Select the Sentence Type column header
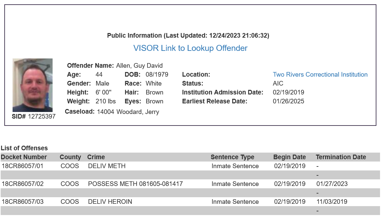385x219 pixels. [x=233, y=157]
